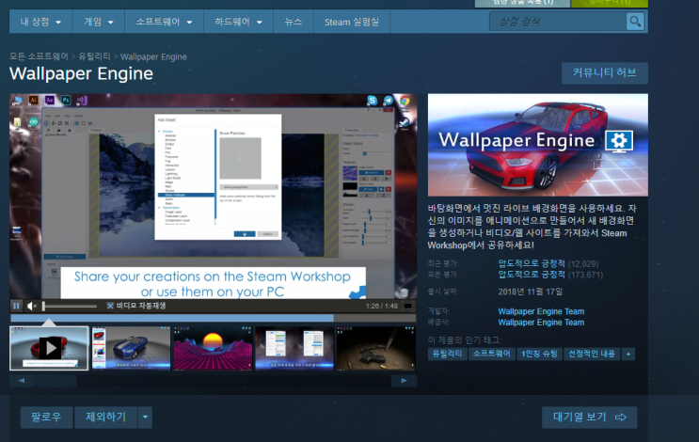
Task: Pause the trailer video
Action: click(x=16, y=306)
